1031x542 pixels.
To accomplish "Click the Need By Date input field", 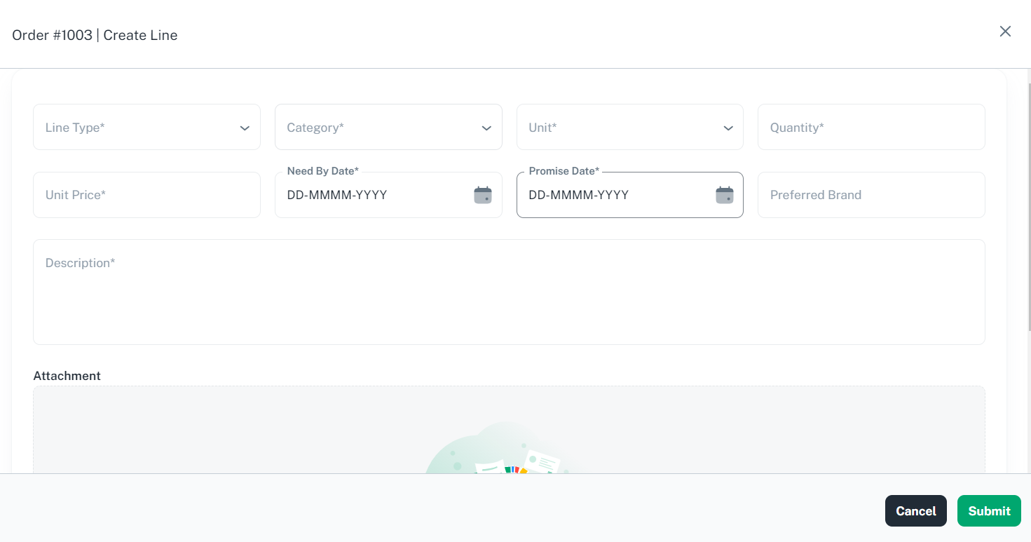I will (x=364, y=195).
